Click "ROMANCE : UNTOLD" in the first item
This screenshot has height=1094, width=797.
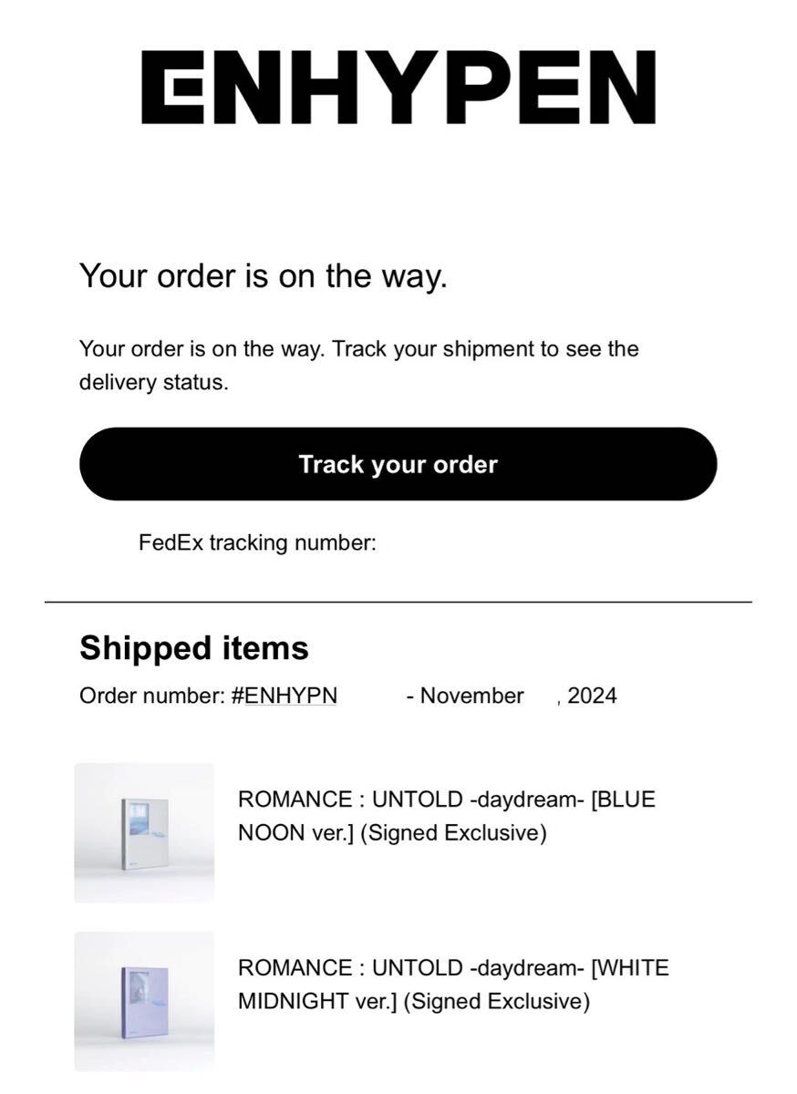(350, 800)
